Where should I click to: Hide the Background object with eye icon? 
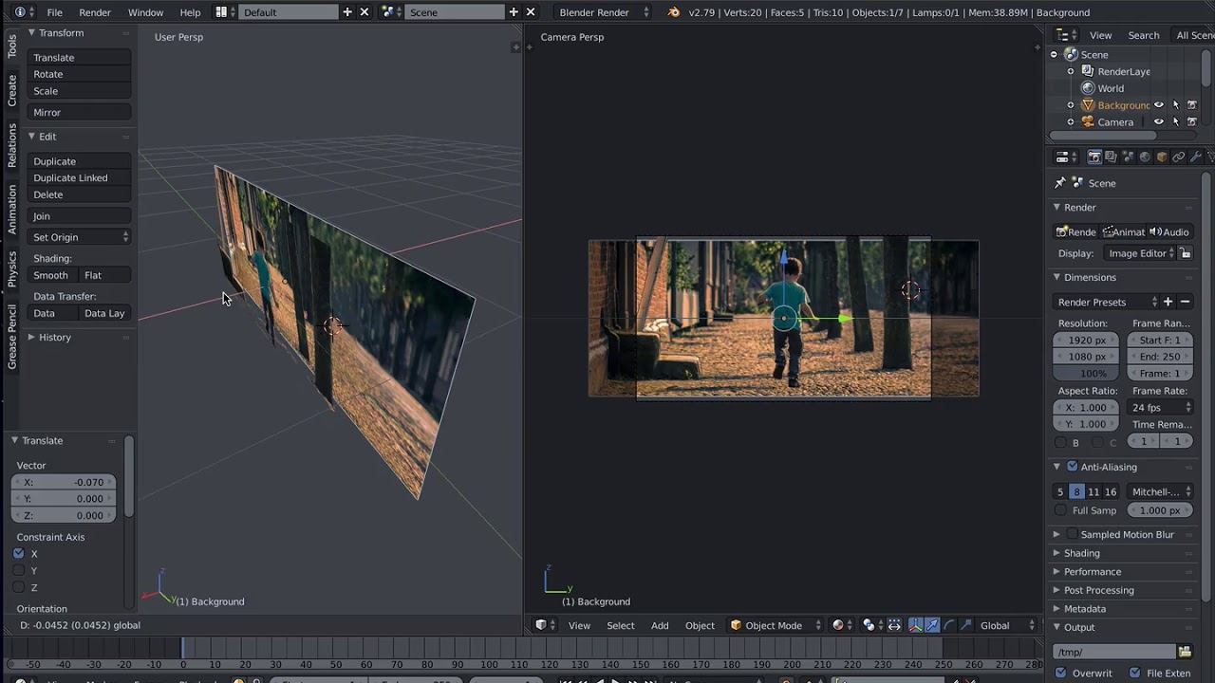[x=1158, y=105]
